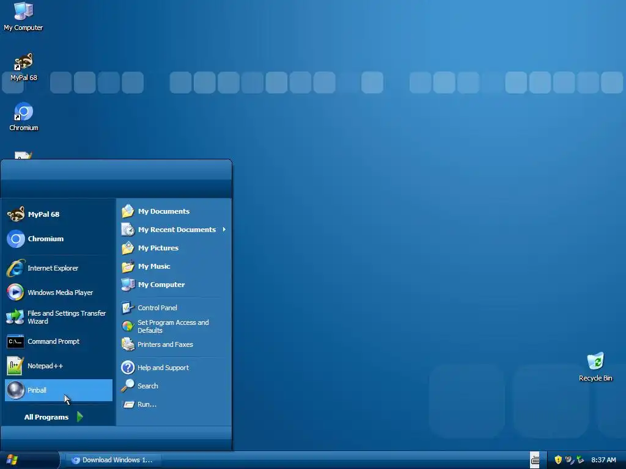This screenshot has height=469, width=626.
Task: Open Files and Settings Transfer Wizard
Action: (x=58, y=317)
